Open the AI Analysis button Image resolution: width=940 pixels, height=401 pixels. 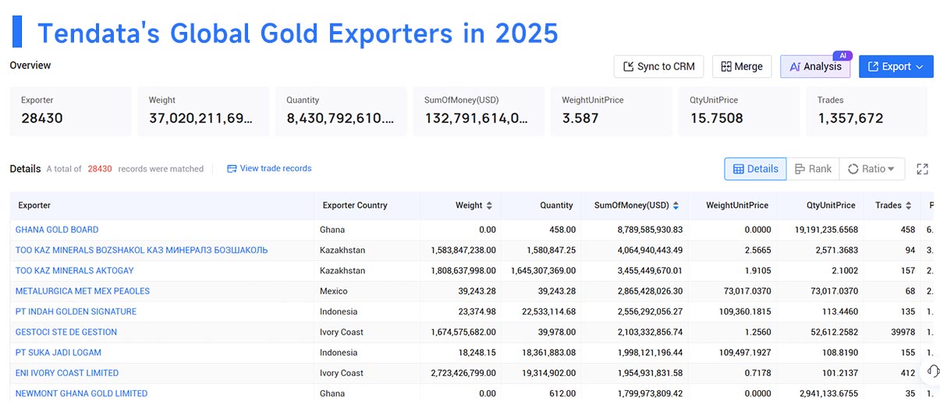pyautogui.click(x=815, y=67)
